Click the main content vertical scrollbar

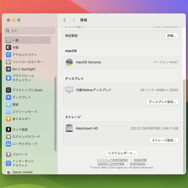184,126
